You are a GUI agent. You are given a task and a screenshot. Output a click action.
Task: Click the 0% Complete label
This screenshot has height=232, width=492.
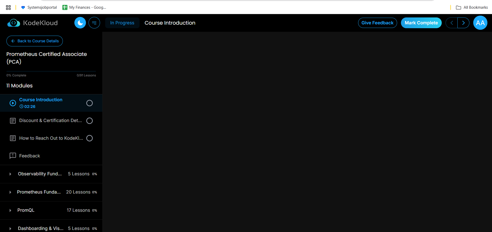16,75
